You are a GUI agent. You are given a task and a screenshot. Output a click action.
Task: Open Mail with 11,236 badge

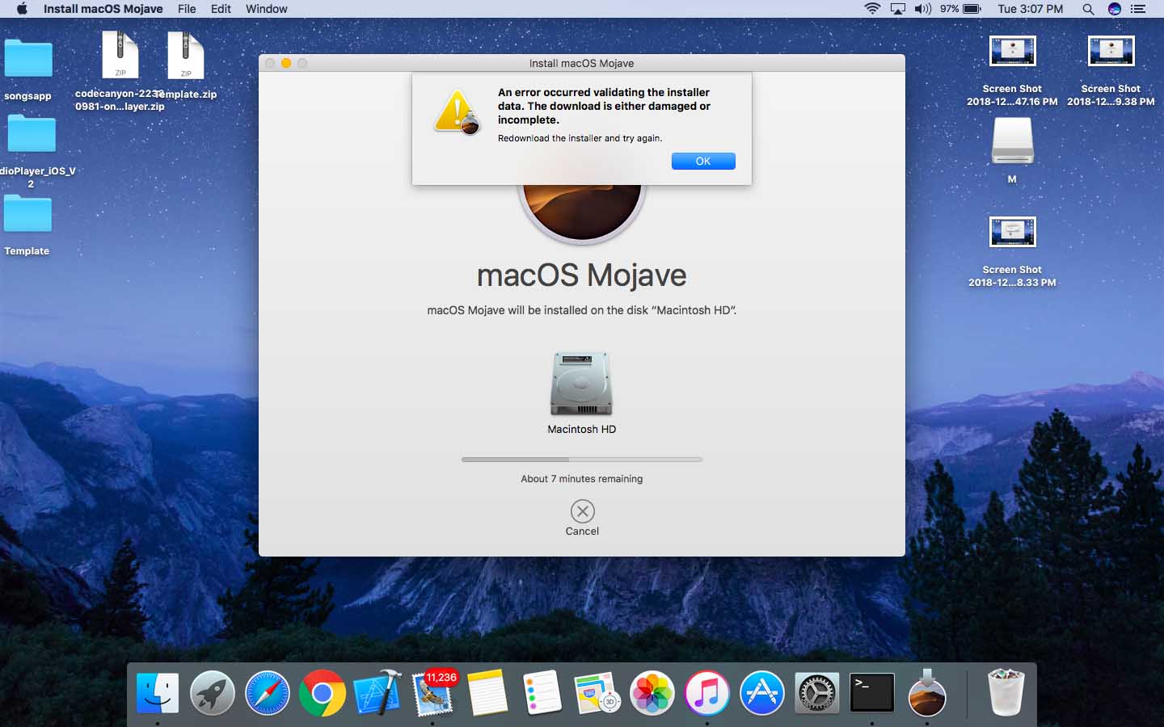[433, 693]
